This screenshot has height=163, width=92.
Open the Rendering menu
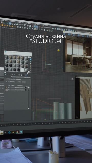pyautogui.click(x=19, y=22)
